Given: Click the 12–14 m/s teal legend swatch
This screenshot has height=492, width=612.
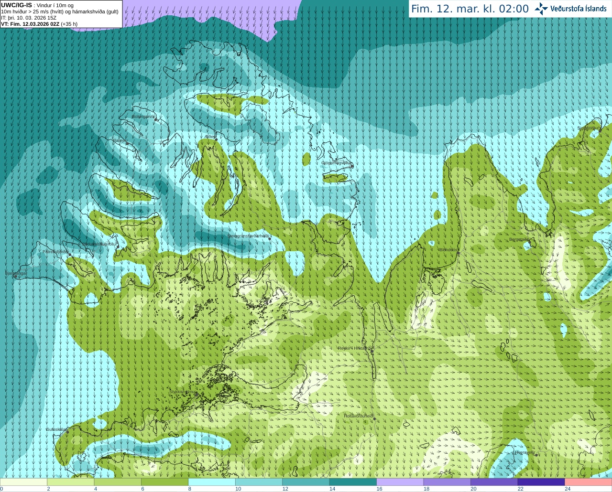Looking at the screenshot, I should tap(306, 482).
